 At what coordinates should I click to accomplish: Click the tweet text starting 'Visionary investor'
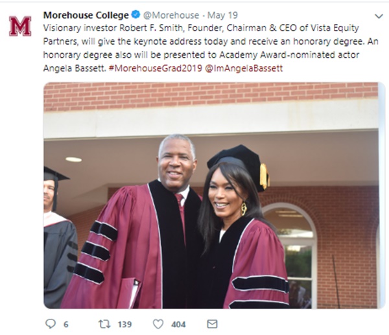click(194, 41)
